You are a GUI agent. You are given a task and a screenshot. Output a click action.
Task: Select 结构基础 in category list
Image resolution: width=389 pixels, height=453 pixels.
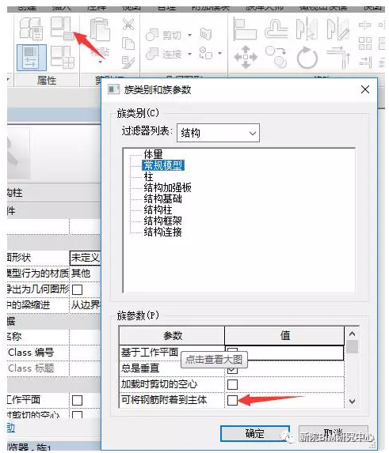point(162,198)
